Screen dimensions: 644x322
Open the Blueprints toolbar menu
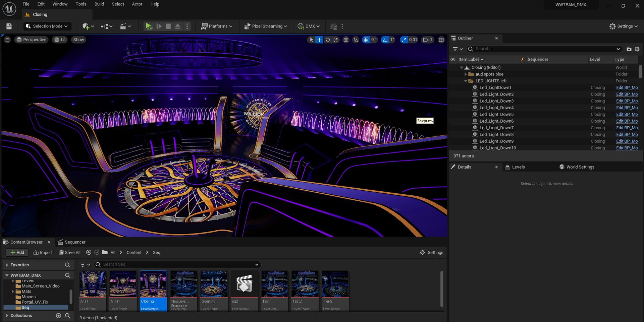[107, 26]
